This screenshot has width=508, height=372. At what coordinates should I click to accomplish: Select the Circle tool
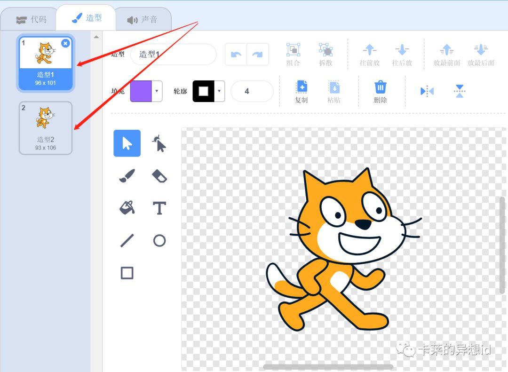click(x=159, y=240)
